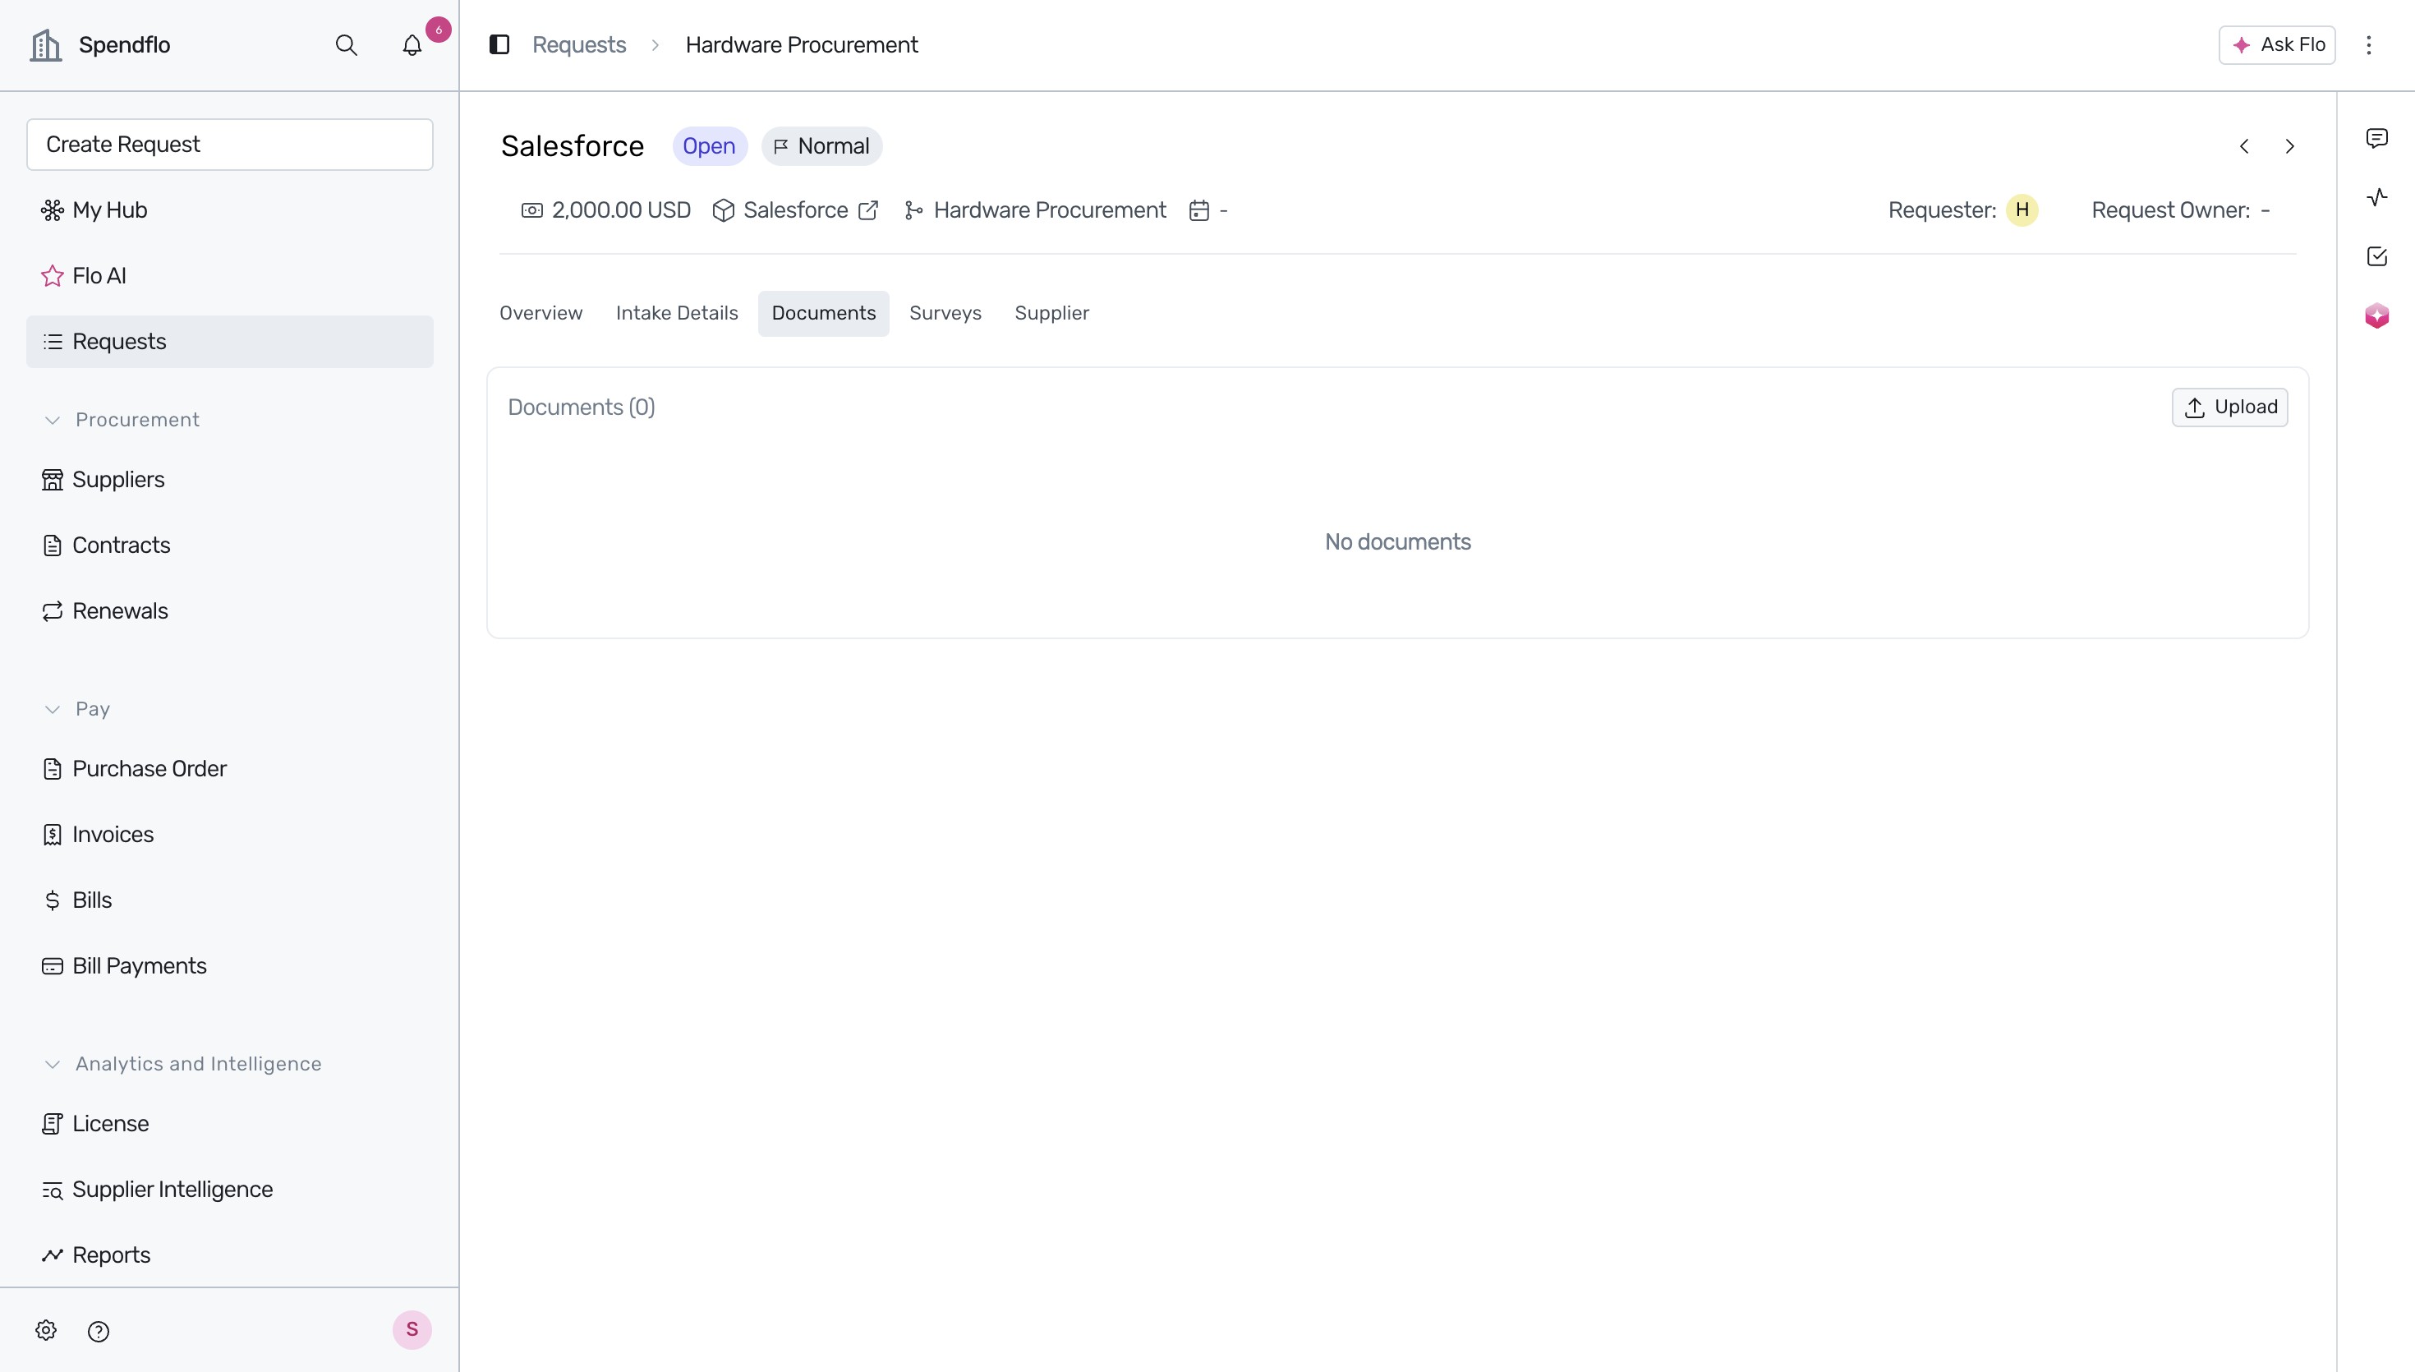
Task: Go to Requests breadcrumb link
Action: [x=578, y=44]
